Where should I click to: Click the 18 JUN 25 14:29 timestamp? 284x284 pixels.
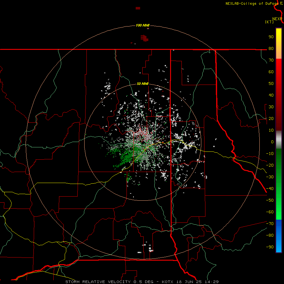click(198, 282)
